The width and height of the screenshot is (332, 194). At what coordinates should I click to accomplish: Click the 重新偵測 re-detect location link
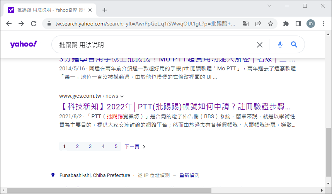(189, 175)
